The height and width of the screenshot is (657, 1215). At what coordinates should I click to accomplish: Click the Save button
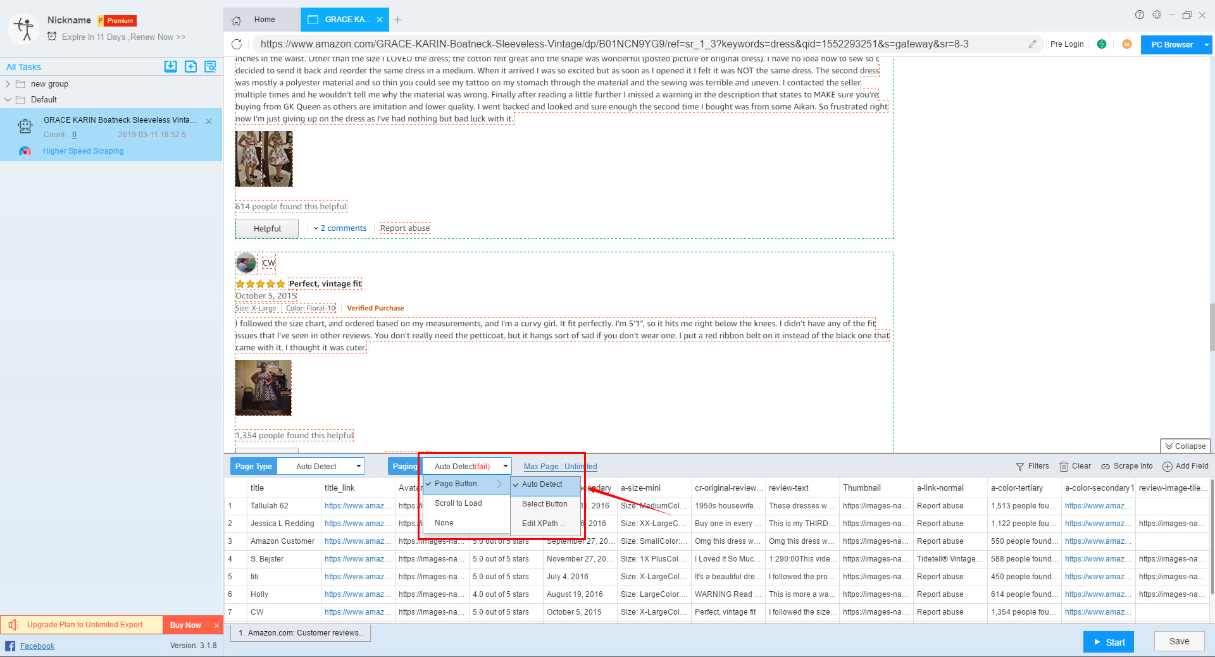pos(1179,641)
